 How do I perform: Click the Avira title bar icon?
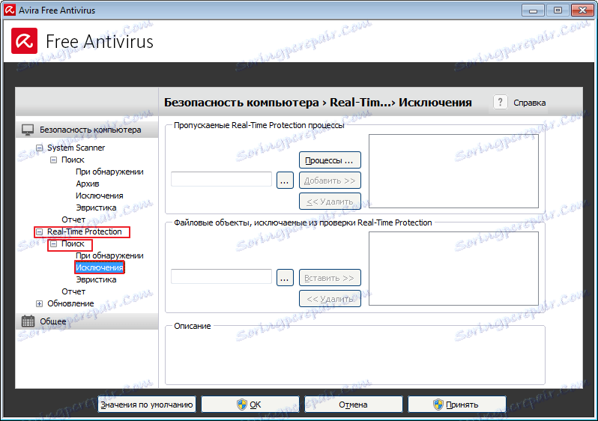click(x=10, y=10)
